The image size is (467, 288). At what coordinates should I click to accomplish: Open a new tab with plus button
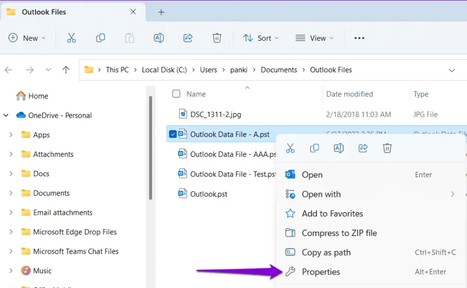coord(161,12)
